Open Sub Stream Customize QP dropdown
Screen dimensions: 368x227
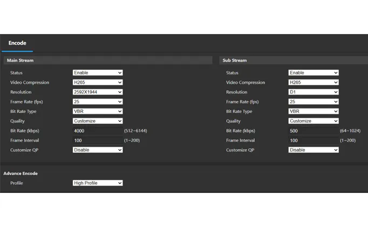click(314, 150)
